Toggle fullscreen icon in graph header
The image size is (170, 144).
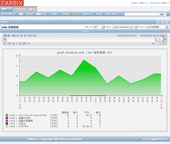167,22
